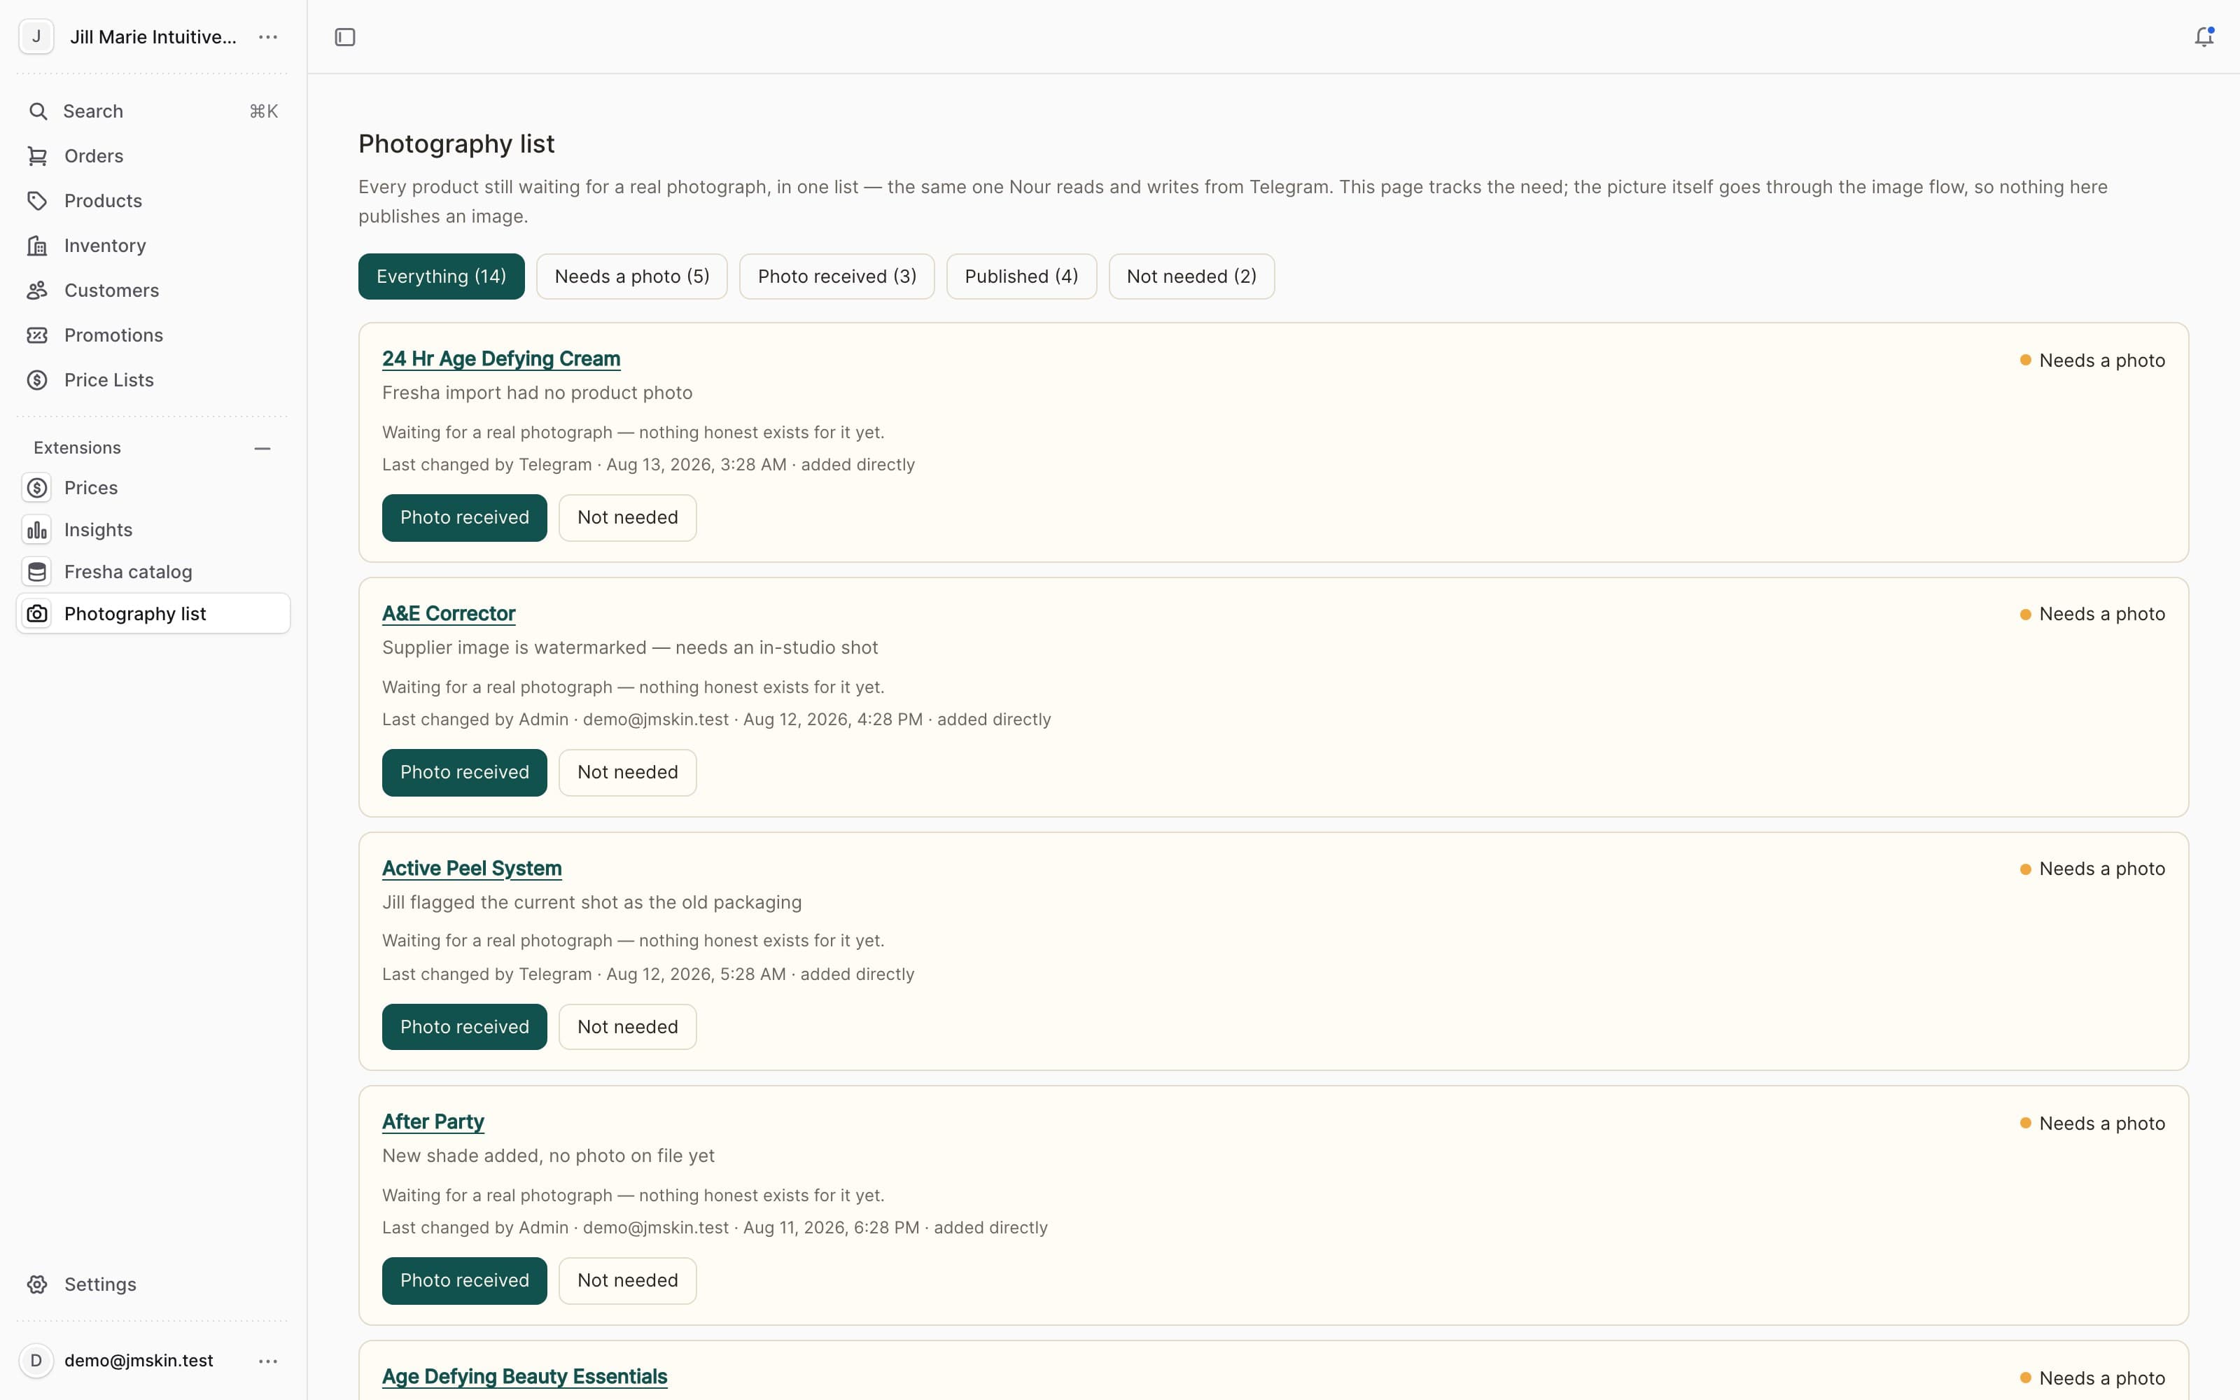Click 'Jill flagged the current shot' note
Screen dimensions: 2240x1400
point(591,903)
